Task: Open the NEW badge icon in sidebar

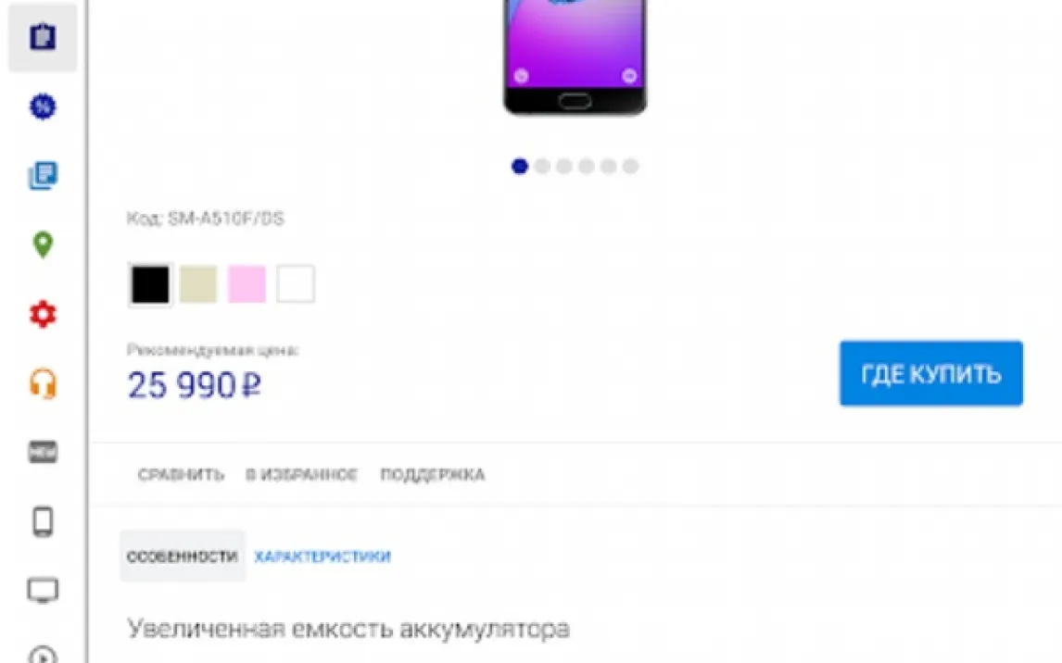Action: pos(43,452)
